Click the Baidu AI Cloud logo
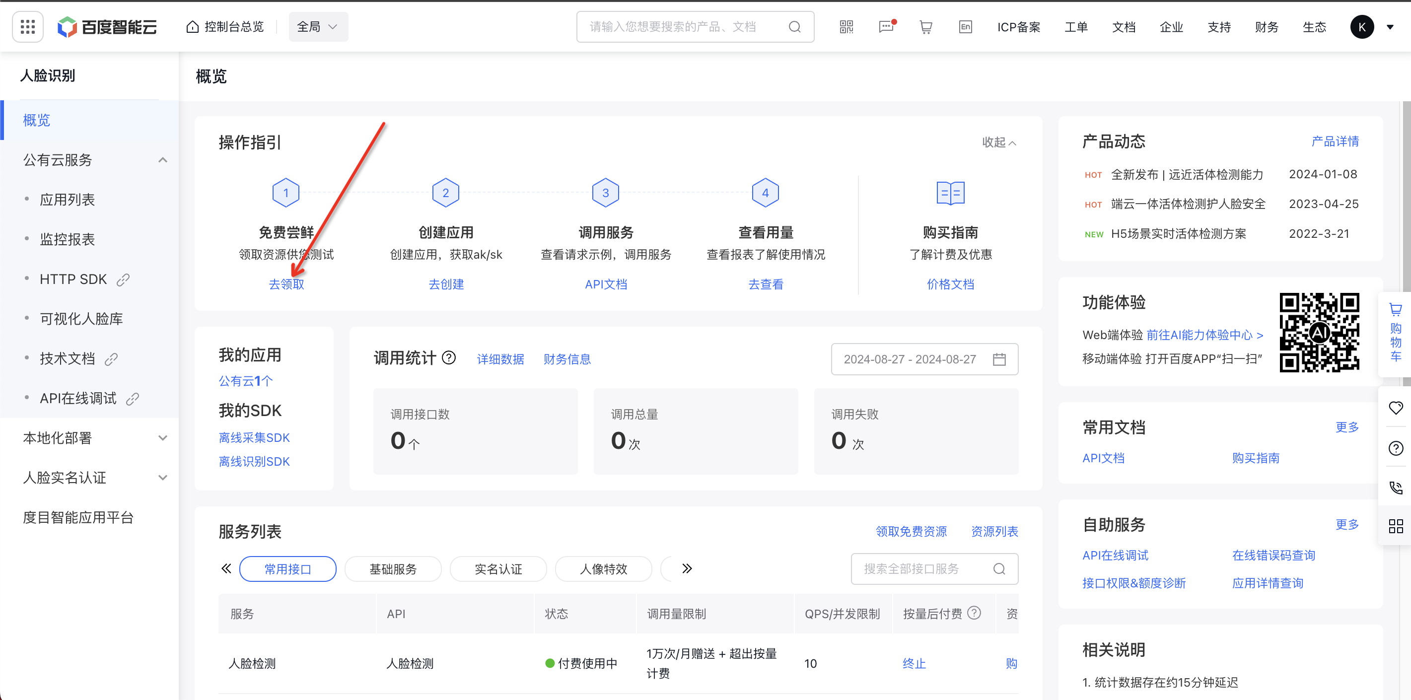1411x700 pixels. click(107, 27)
